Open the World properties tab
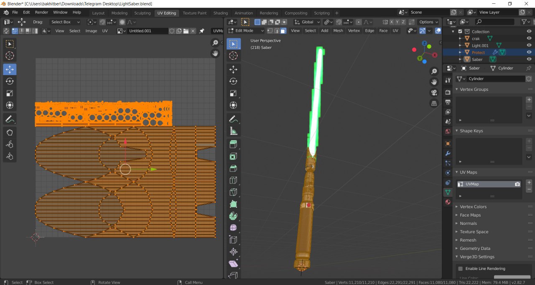535x285 pixels. pyautogui.click(x=448, y=131)
